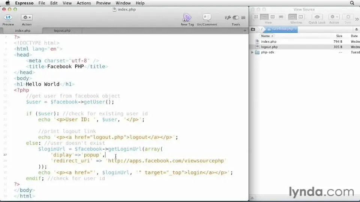Viewport: 360px width, 202px height.
Task: Click 'Hello World' heading text in code
Action: 42,84
